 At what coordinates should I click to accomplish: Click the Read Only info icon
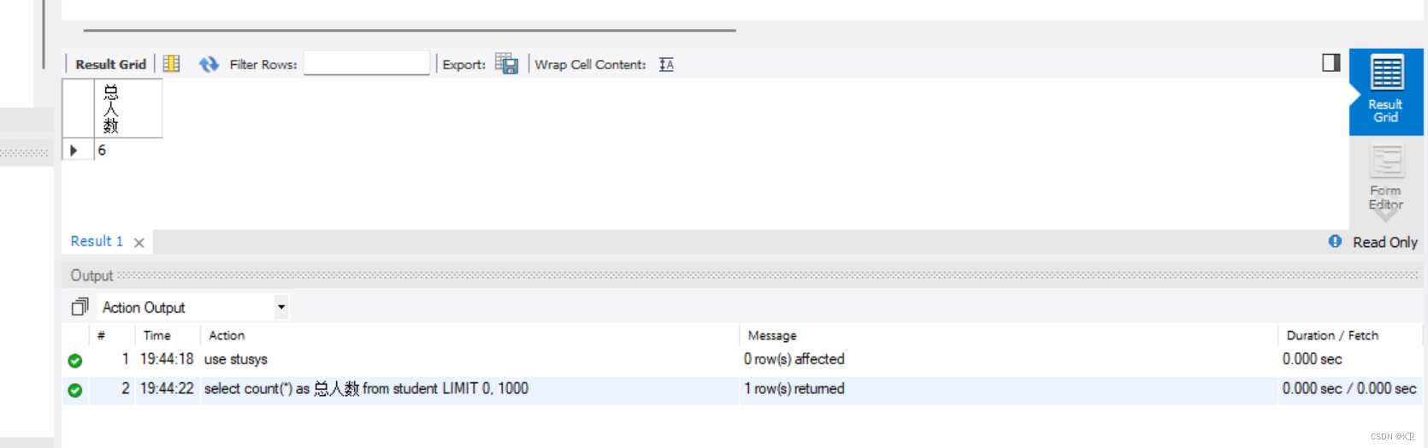click(1335, 241)
